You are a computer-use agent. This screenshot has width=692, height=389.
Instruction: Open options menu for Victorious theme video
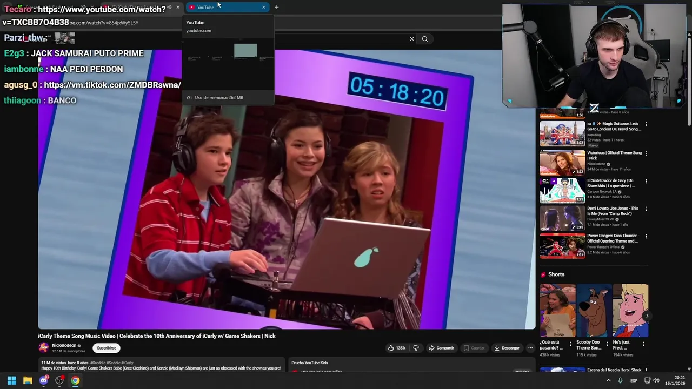coord(646,153)
